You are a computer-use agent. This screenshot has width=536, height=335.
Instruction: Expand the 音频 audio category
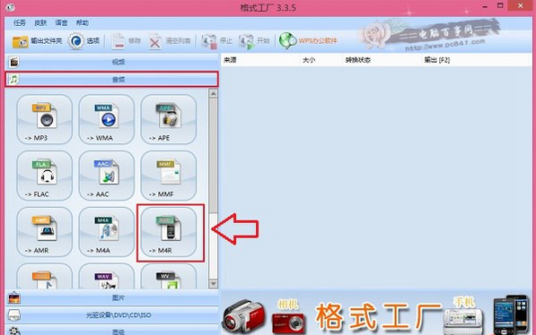point(111,80)
